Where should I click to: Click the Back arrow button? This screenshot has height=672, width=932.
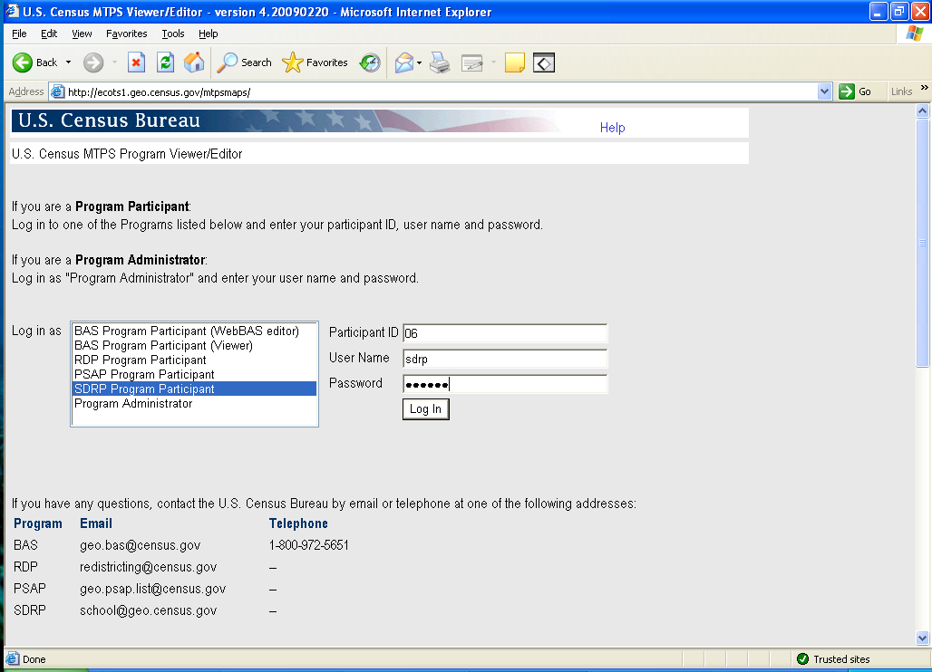(24, 62)
